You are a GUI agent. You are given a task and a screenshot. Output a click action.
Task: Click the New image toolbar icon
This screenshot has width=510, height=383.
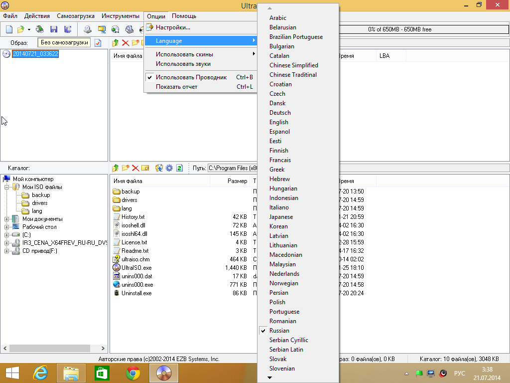click(x=9, y=29)
